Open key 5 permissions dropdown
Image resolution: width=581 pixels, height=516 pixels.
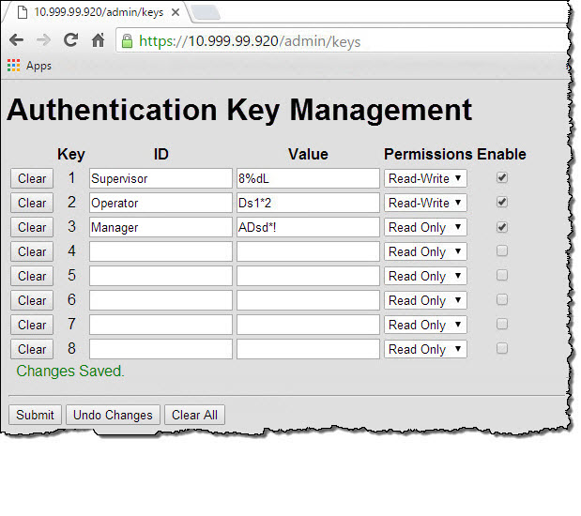click(425, 277)
